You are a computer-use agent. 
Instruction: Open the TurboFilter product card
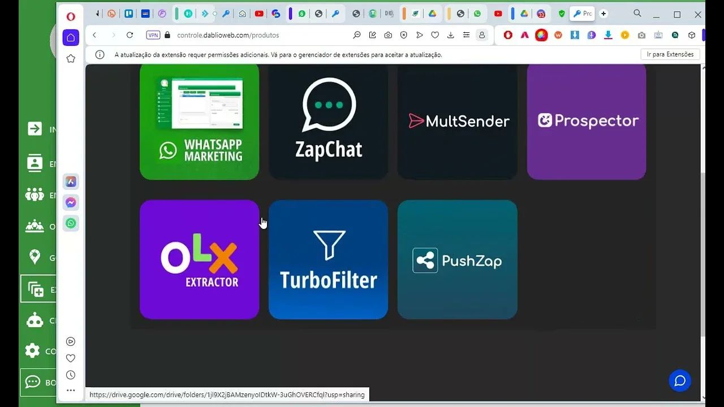(x=328, y=259)
